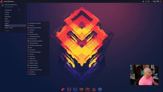Expand the System category
Image resolution: width=163 pixels, height=92 pixels.
tap(15, 23)
